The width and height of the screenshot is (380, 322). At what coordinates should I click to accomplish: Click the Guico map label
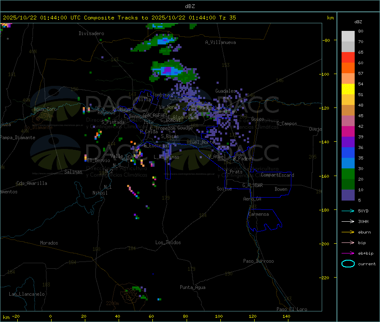click(x=258, y=119)
